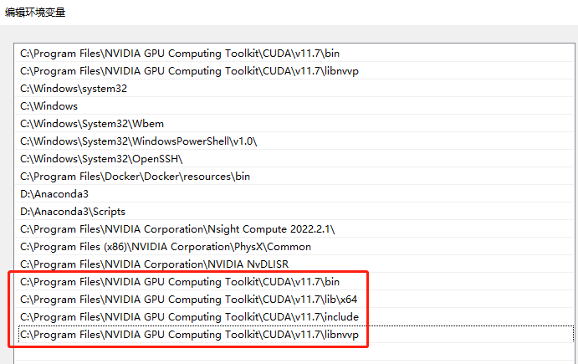Select the path entry reading only C:\Windows

[x=294, y=106]
